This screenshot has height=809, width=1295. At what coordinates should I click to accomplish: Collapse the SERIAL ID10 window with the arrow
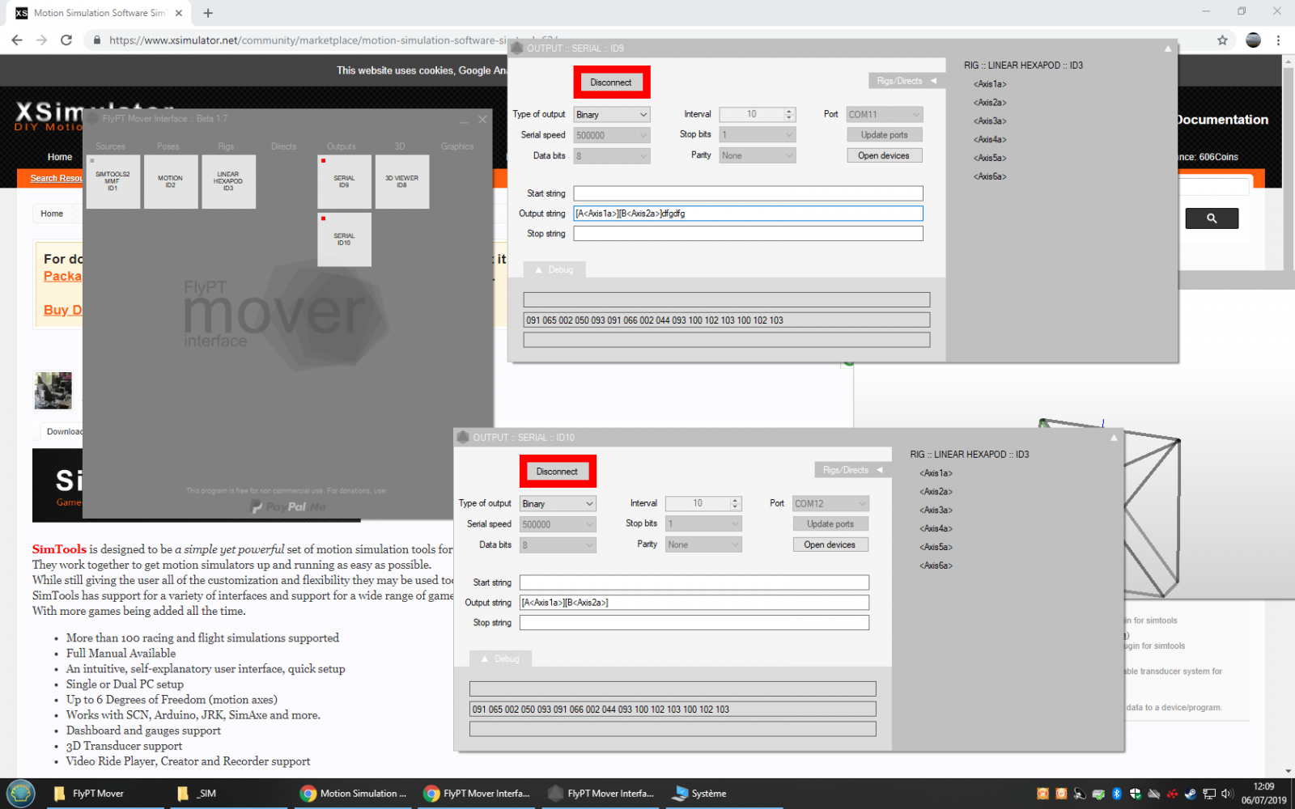click(1114, 438)
